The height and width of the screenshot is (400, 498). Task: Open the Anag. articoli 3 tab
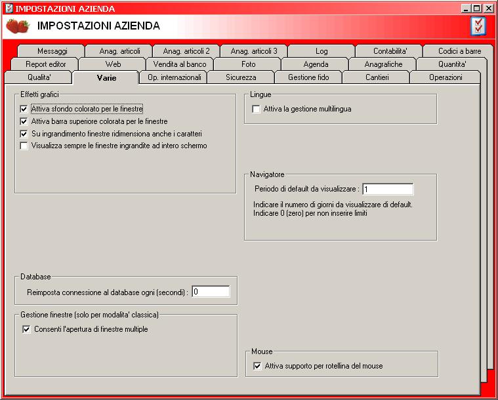coord(254,50)
